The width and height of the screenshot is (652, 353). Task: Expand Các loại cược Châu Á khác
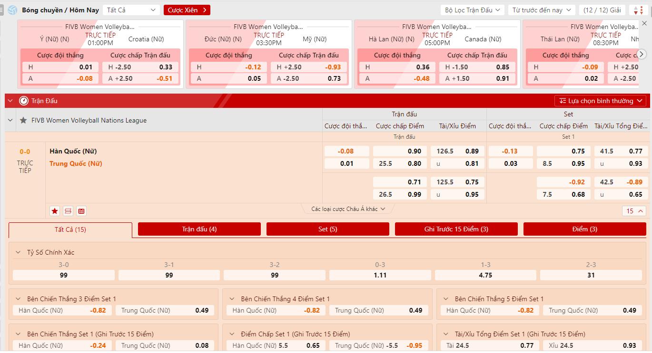(348, 209)
